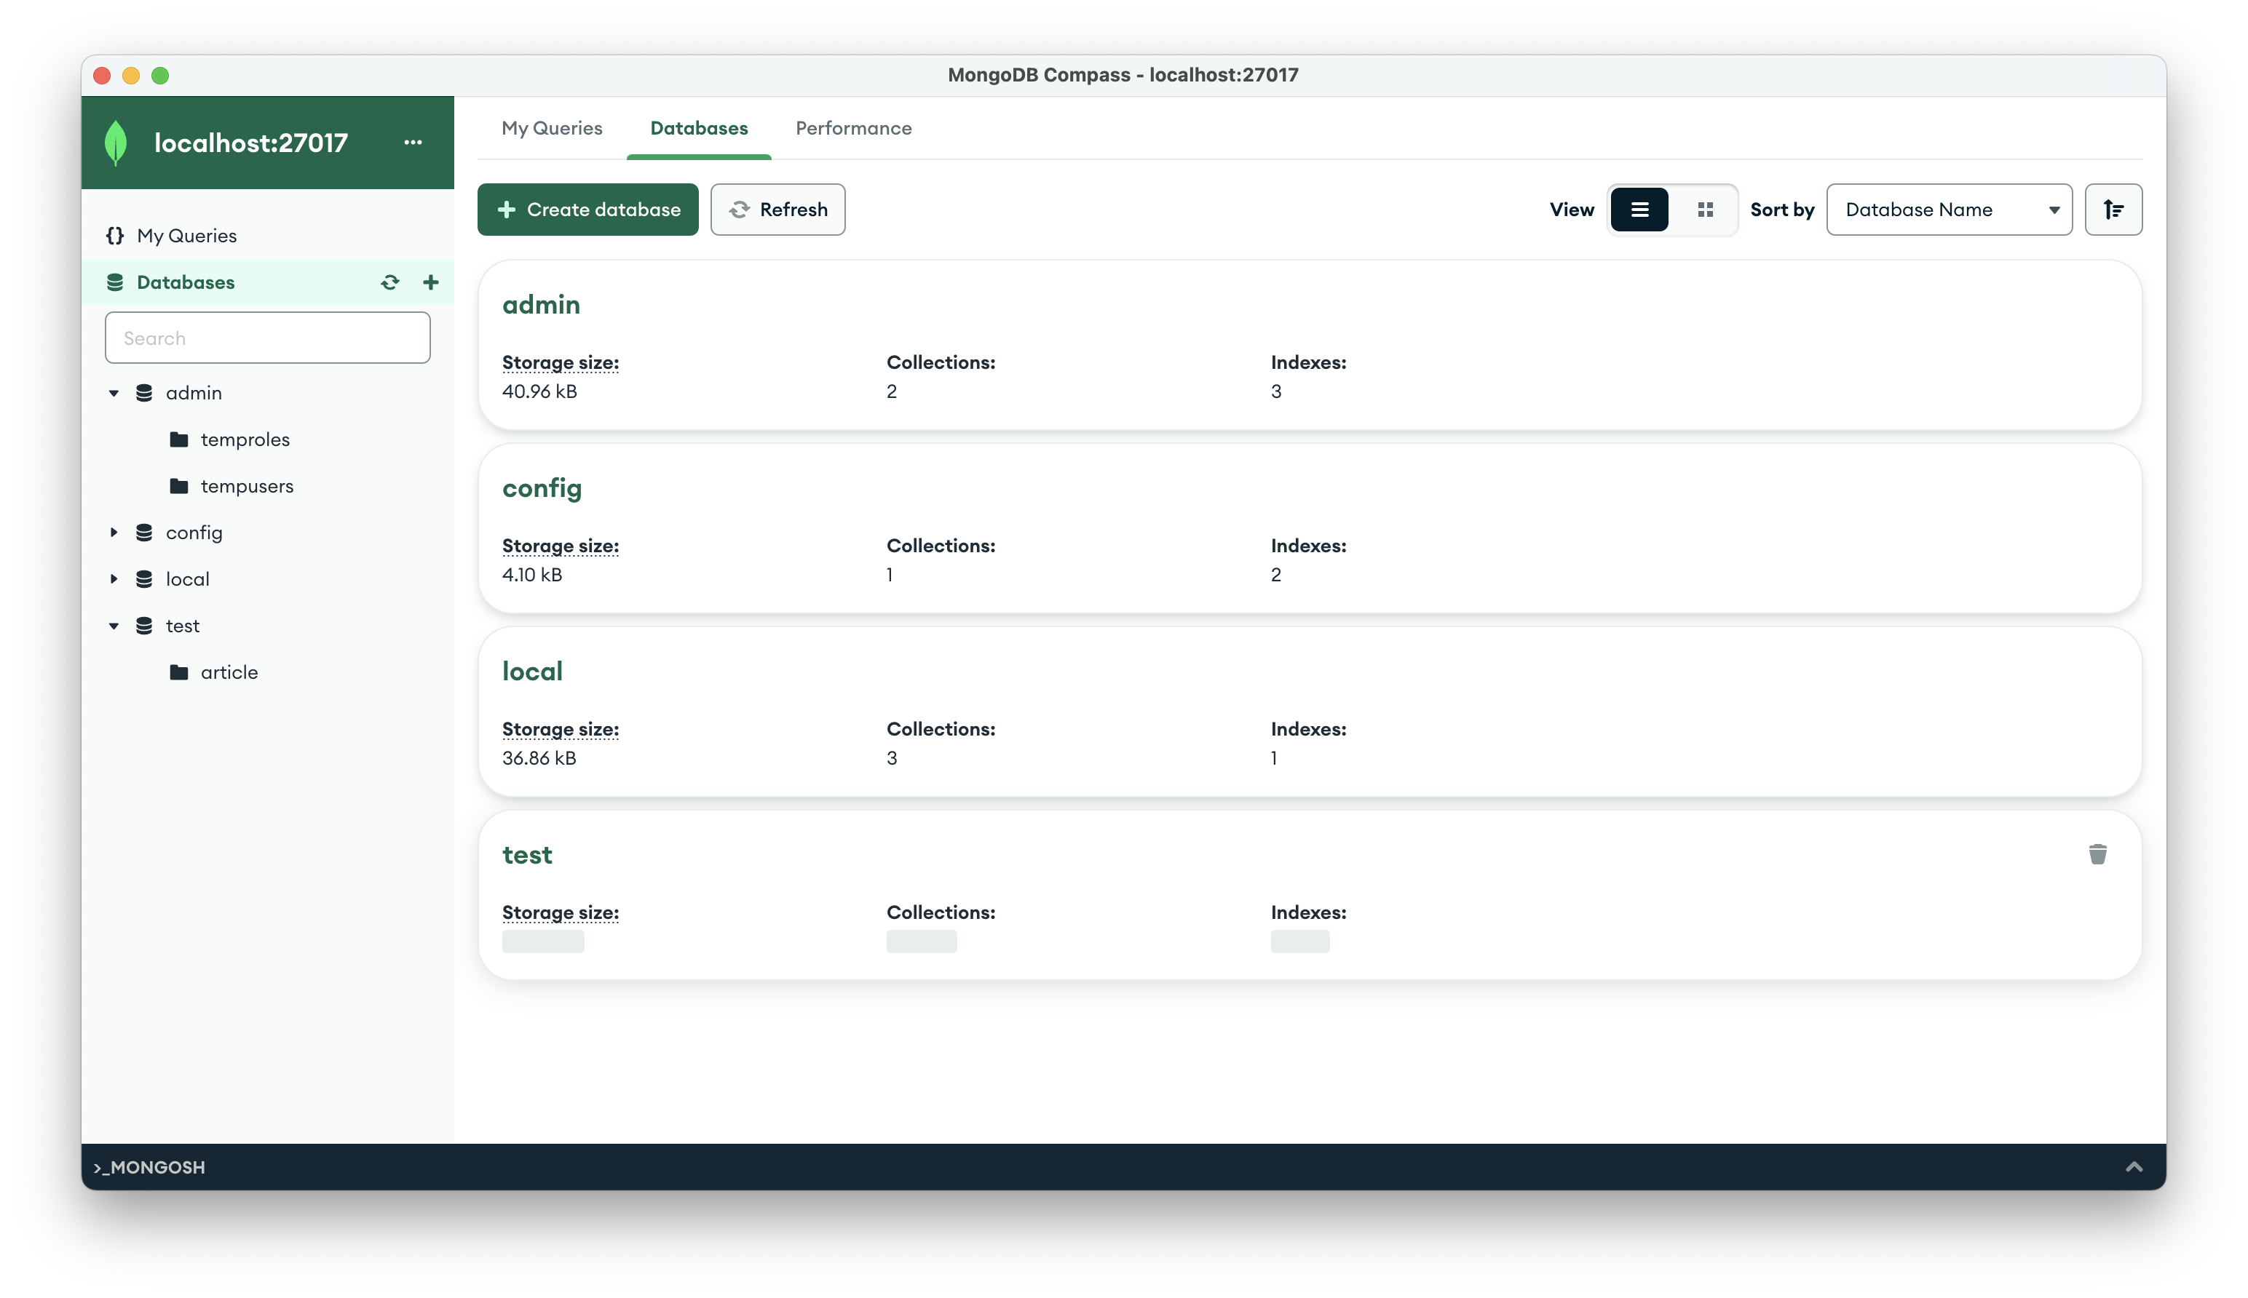Click the curly braces My Queries icon
The width and height of the screenshot is (2248, 1298).
[115, 235]
